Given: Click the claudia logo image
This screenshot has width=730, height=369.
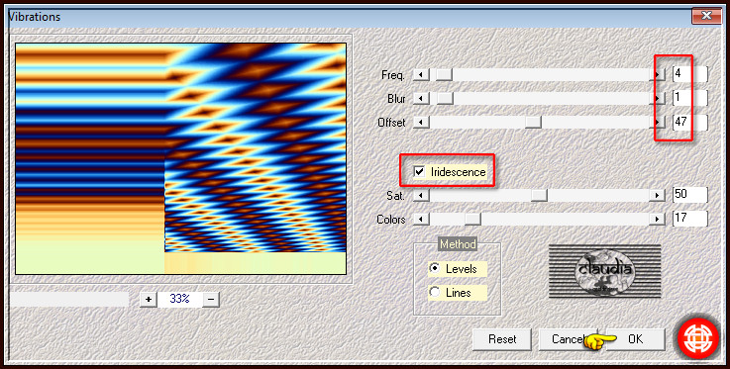Looking at the screenshot, I should (x=605, y=271).
